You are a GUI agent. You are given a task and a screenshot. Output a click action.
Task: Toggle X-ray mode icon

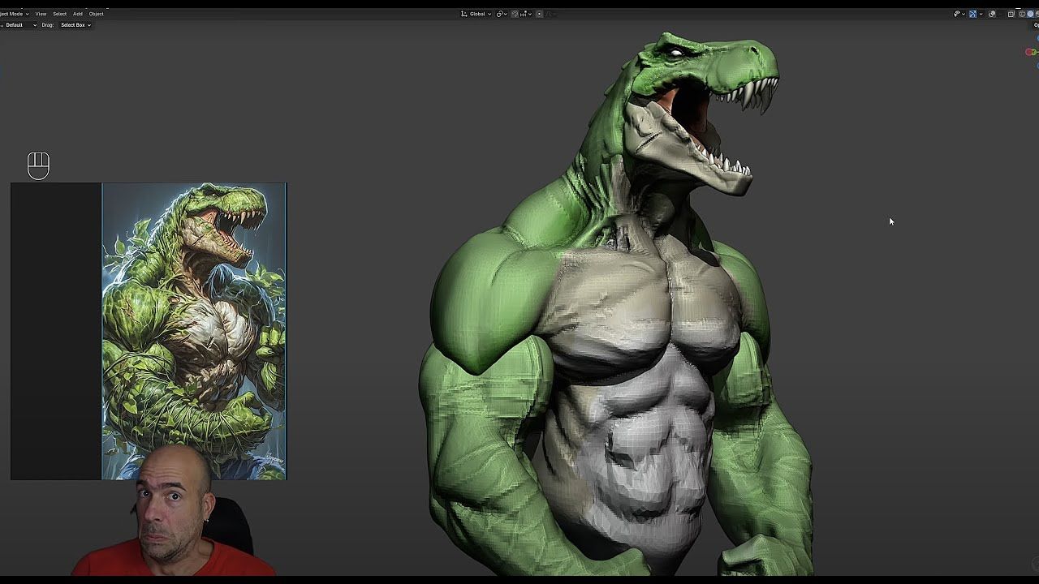point(1011,14)
